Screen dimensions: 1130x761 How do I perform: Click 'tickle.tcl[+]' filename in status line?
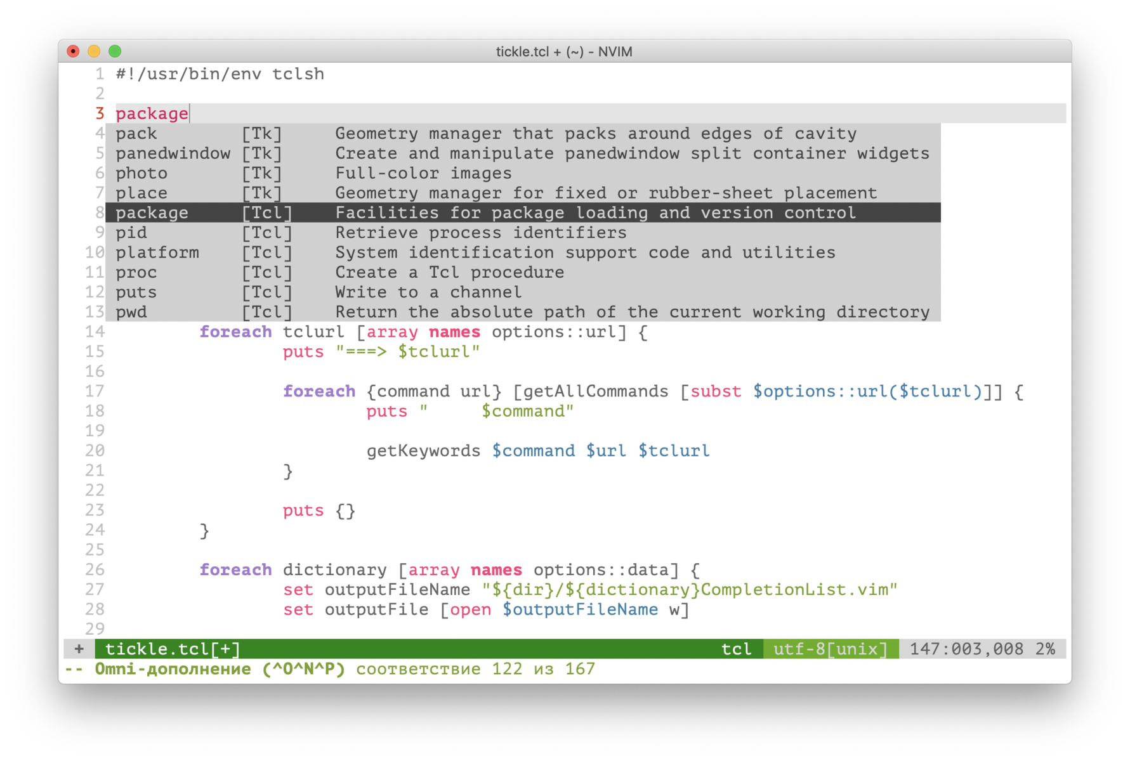(x=173, y=649)
